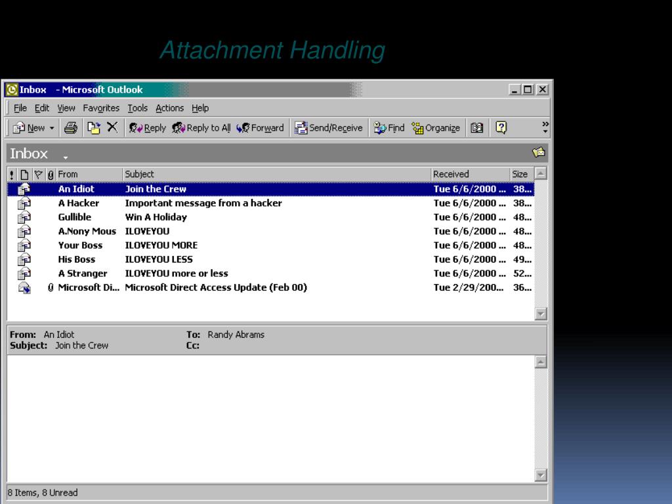Image resolution: width=672 pixels, height=504 pixels.
Task: Open the Address Book icon
Action: pyautogui.click(x=476, y=128)
